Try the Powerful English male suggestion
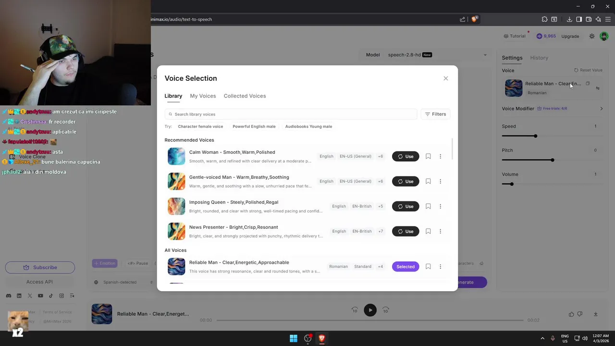Screen dimensions: 615x346 (x=254, y=126)
